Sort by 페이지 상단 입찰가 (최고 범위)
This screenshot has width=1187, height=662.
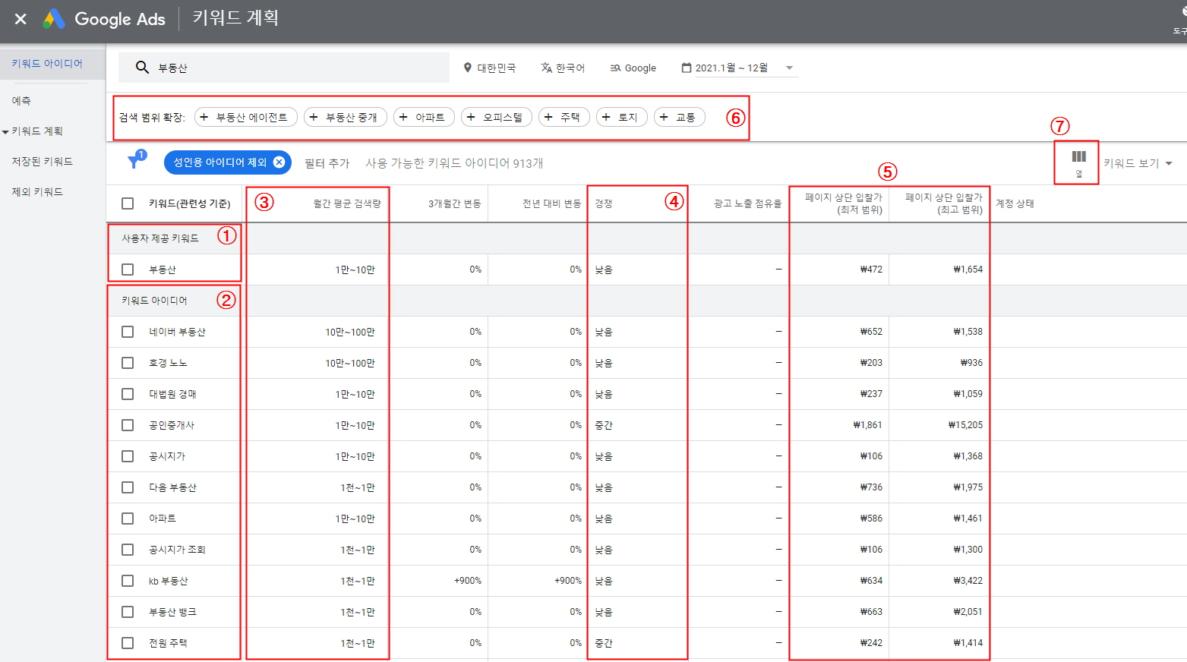click(x=944, y=203)
